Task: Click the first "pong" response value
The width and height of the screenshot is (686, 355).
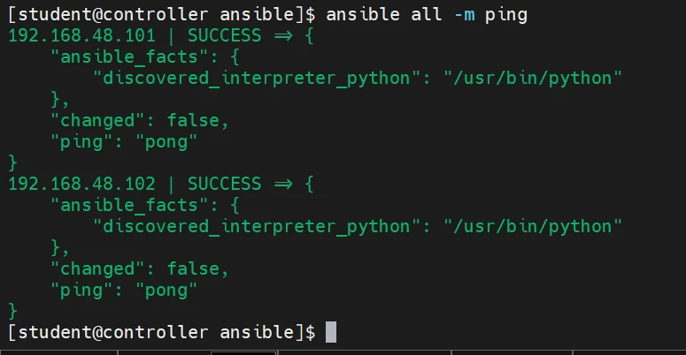Action: tap(166, 142)
